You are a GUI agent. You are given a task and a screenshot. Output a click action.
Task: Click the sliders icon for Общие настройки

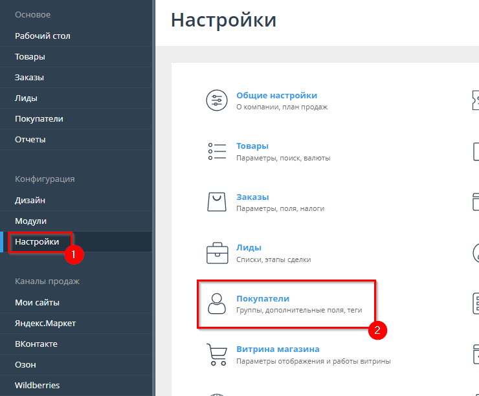point(217,100)
